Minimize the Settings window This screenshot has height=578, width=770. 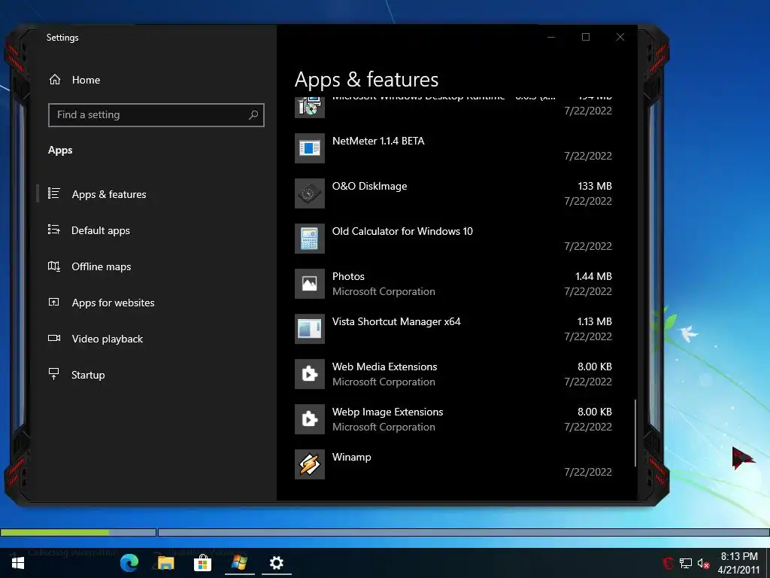point(551,38)
